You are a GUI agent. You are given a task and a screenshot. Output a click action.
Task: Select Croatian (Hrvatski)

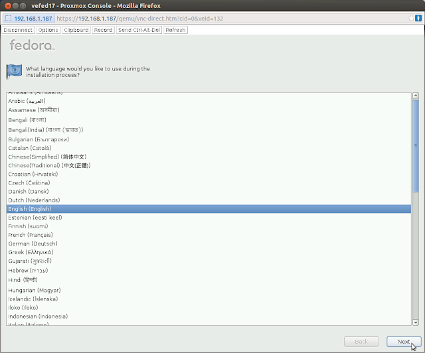[x=209, y=174]
